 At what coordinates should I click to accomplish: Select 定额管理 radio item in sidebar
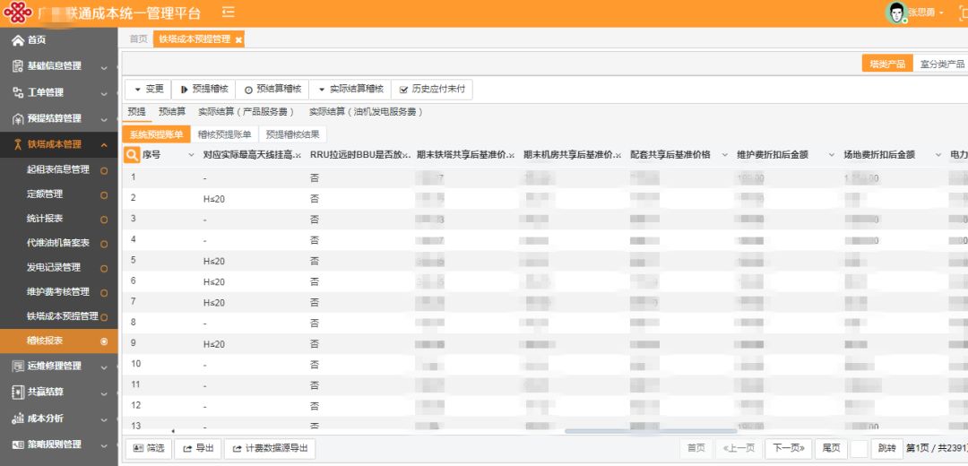click(x=104, y=194)
